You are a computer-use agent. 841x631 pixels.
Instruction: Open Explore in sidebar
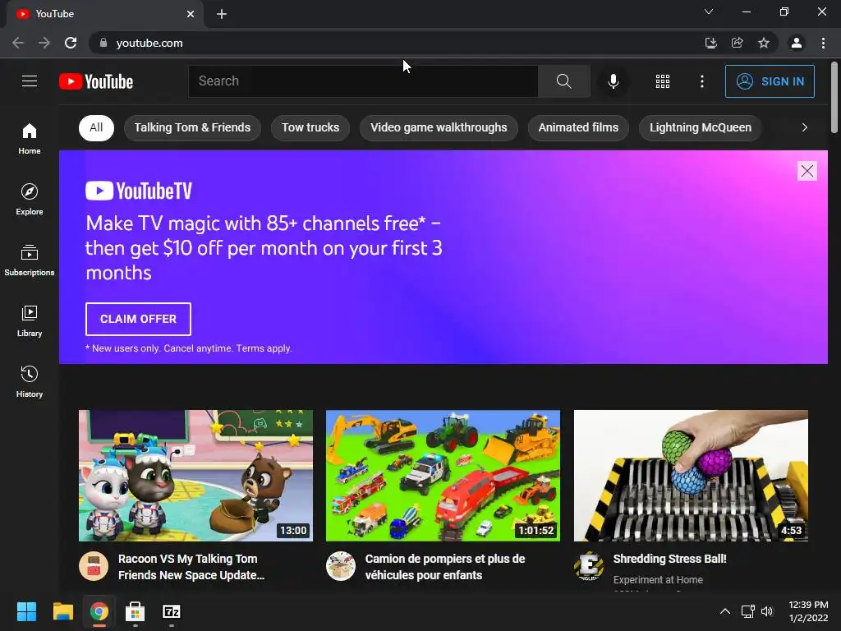click(30, 199)
